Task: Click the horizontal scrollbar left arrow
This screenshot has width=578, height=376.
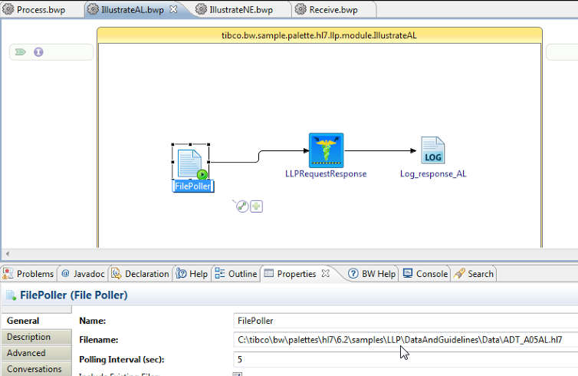Action: pyautogui.click(x=8, y=254)
